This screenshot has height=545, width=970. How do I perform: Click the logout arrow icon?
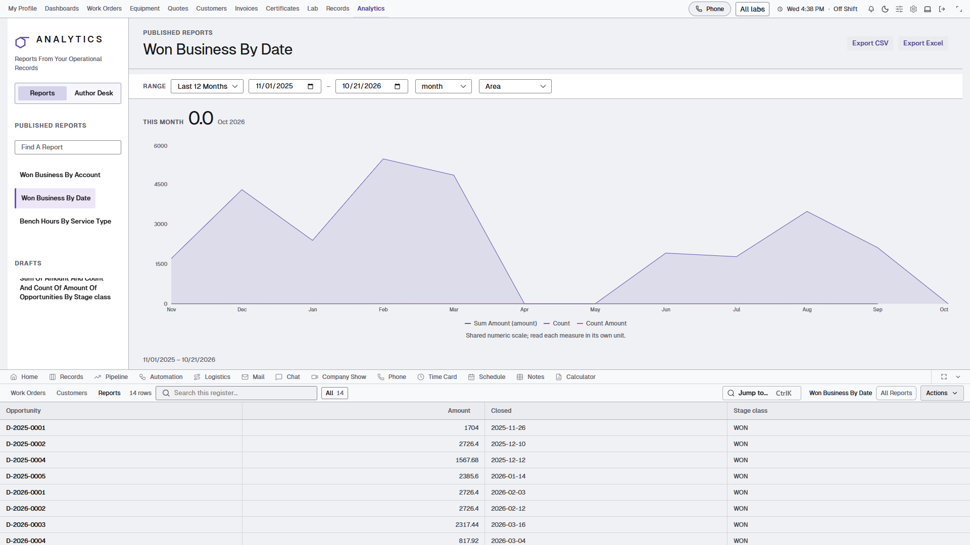(942, 9)
